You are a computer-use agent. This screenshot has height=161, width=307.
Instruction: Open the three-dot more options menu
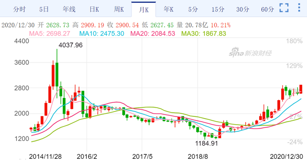[299, 7]
